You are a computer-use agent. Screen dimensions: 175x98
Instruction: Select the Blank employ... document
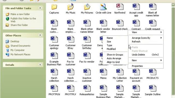click(x=71, y=23)
